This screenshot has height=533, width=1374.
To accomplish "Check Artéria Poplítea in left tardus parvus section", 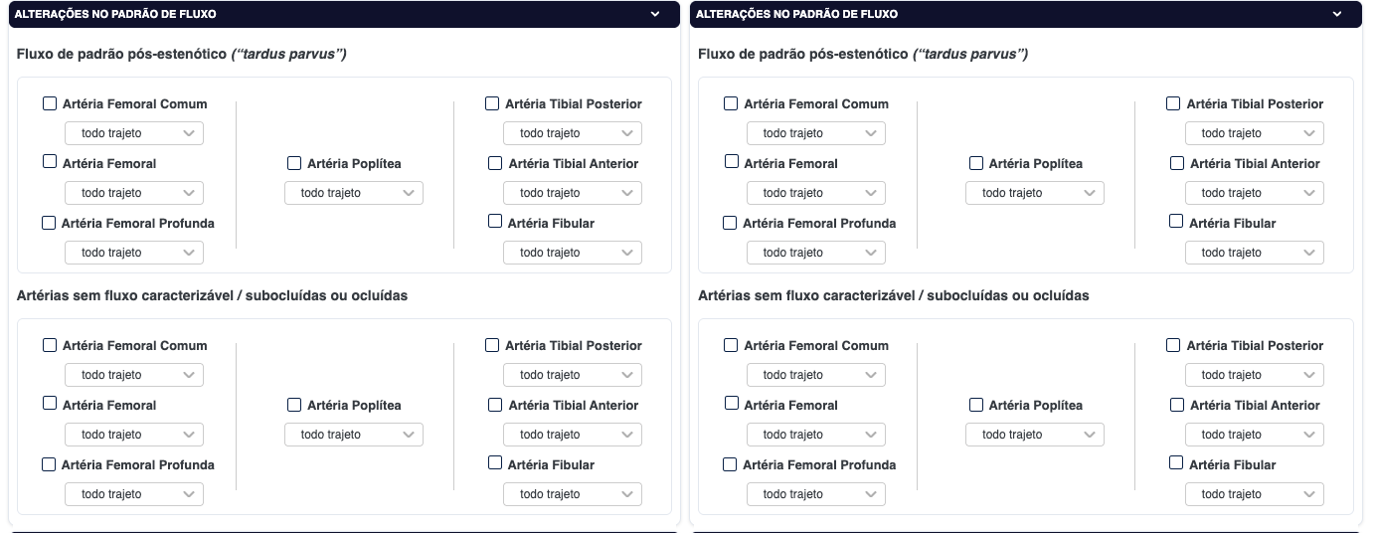I will click(294, 163).
